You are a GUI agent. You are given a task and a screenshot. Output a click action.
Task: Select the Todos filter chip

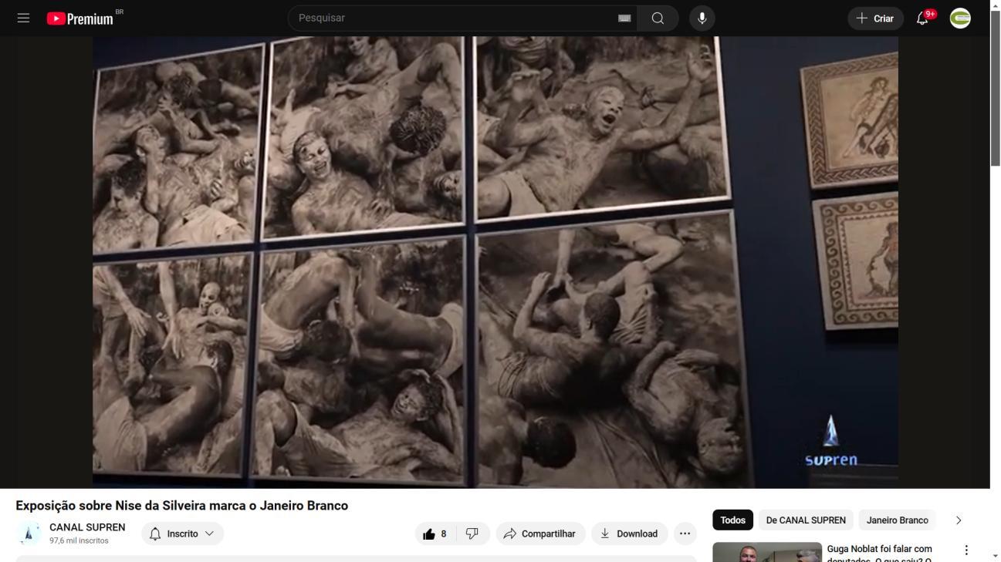[732, 520]
